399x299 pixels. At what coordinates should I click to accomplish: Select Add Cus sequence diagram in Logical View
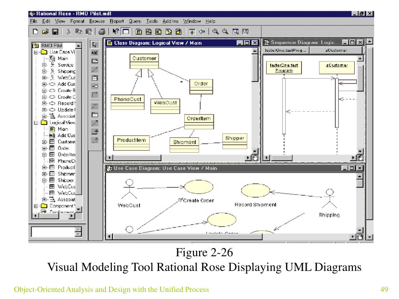[x=66, y=135]
